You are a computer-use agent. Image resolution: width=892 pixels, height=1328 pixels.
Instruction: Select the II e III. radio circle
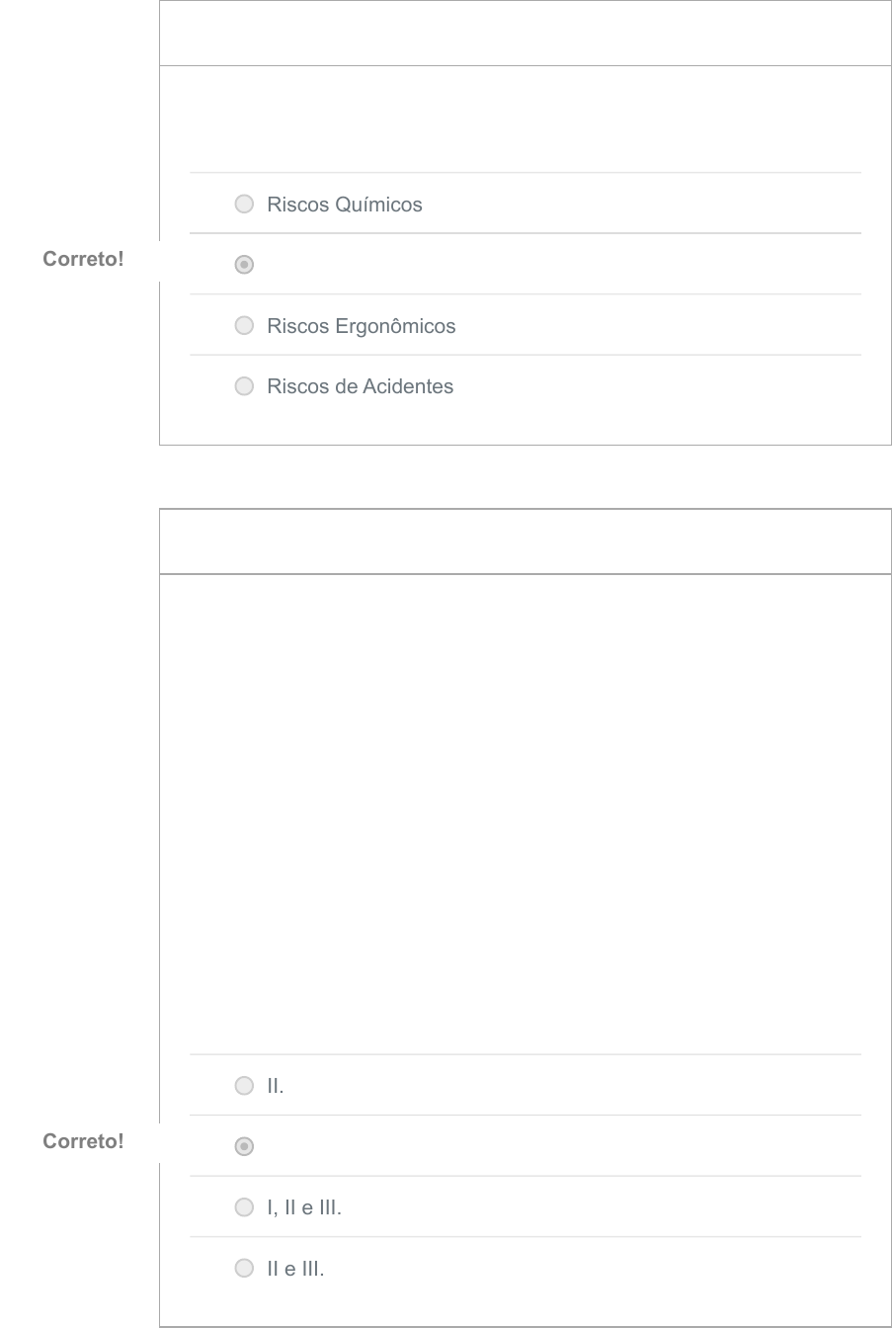244,1268
